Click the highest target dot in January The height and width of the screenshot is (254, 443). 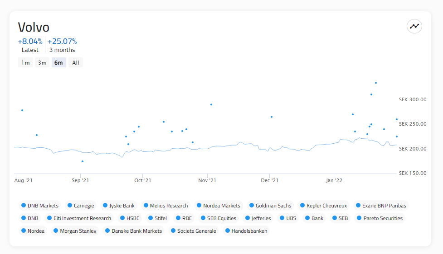[x=376, y=83]
